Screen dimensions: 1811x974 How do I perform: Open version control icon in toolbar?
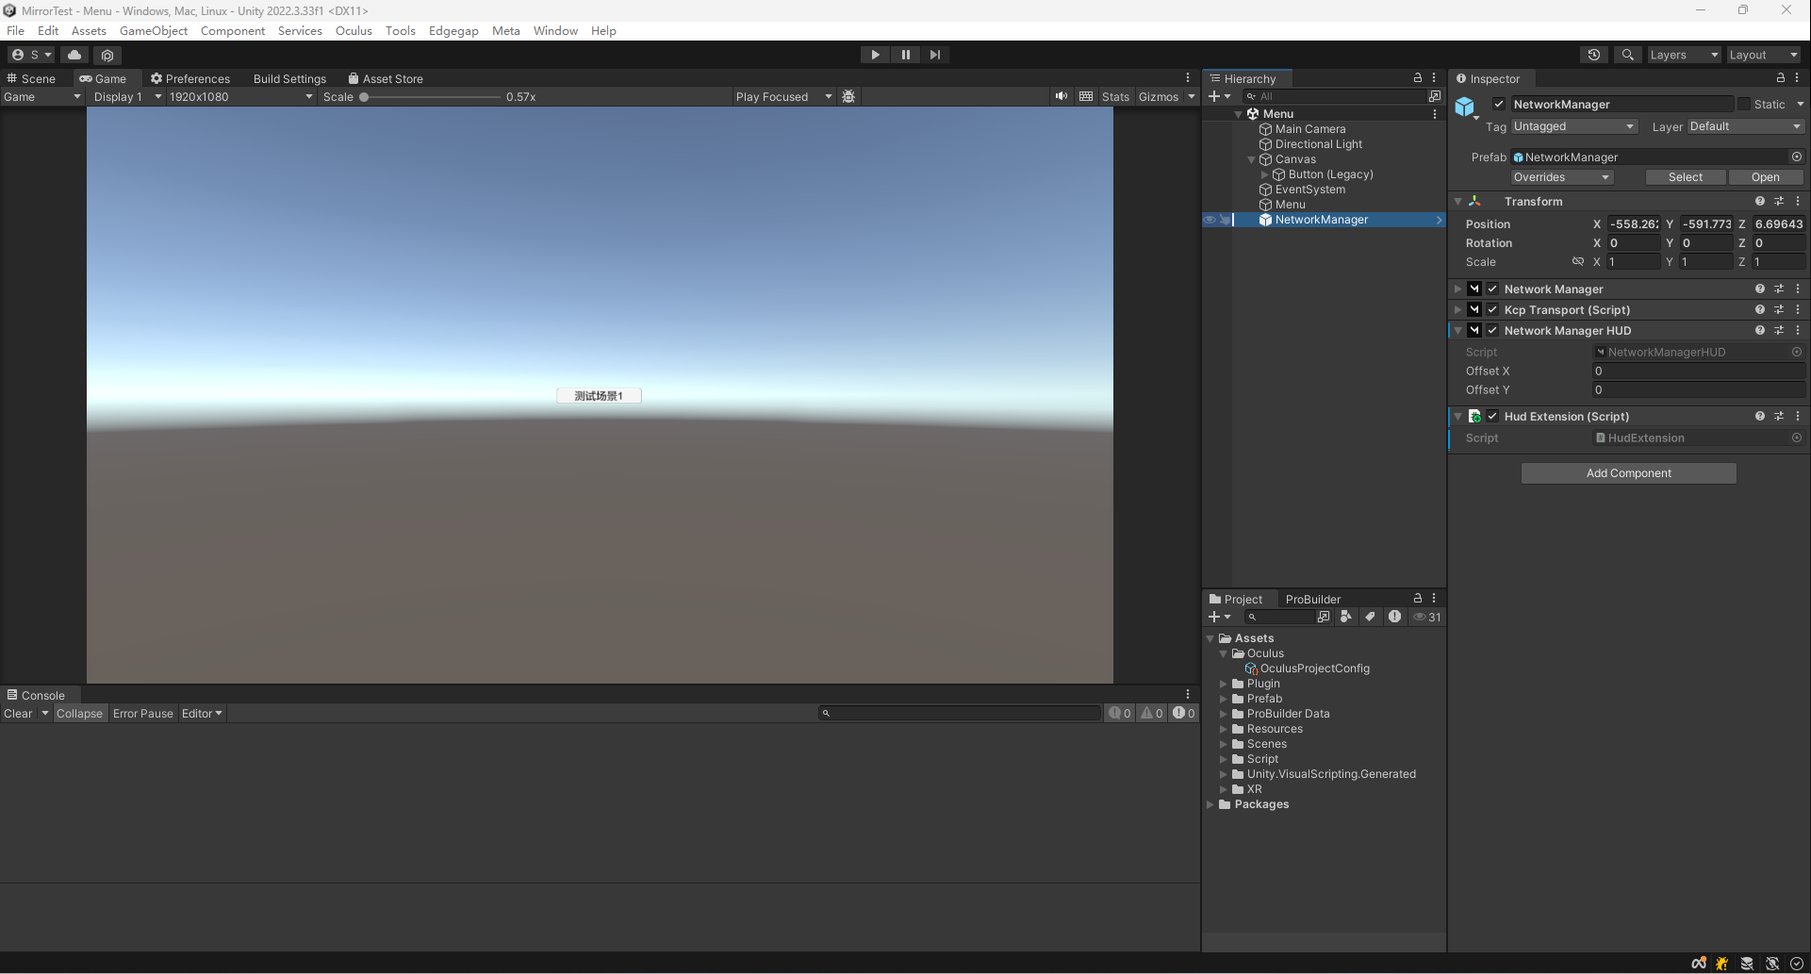point(107,55)
